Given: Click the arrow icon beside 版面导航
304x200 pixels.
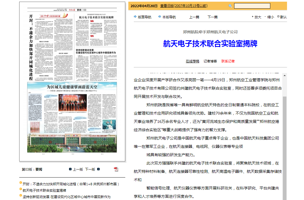Looking at the screenshot, I should pyautogui.click(x=135, y=17).
